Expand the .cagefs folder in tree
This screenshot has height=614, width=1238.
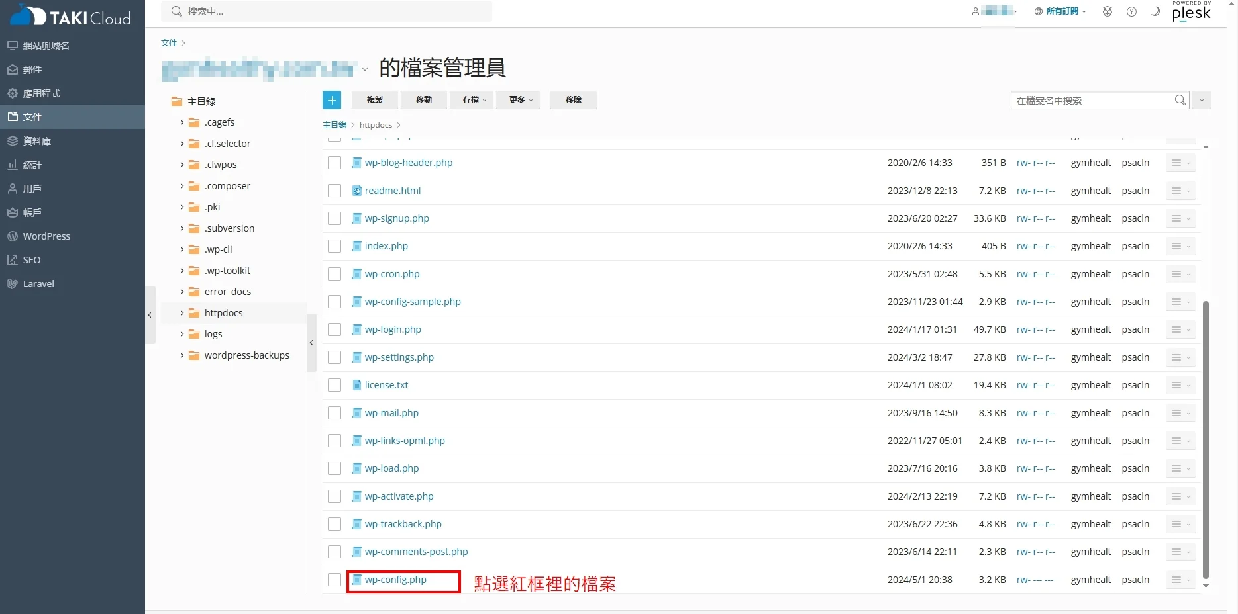pos(182,122)
